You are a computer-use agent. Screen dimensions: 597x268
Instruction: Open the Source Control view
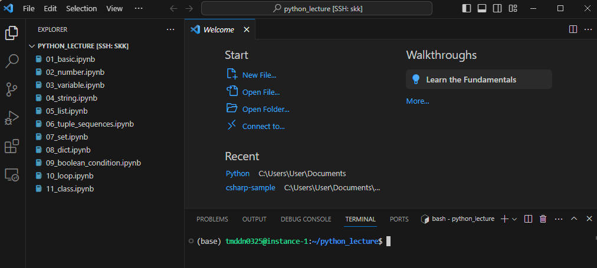pos(11,90)
